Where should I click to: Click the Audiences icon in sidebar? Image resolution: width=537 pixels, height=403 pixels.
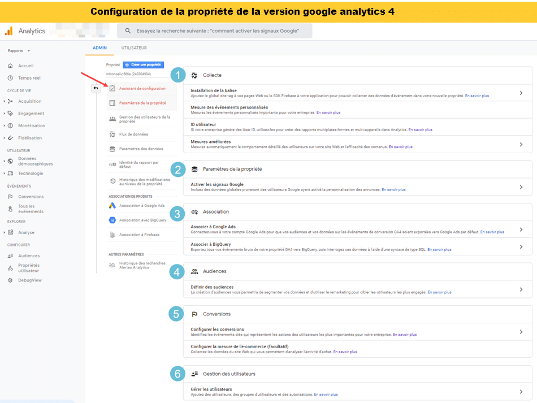[10, 256]
